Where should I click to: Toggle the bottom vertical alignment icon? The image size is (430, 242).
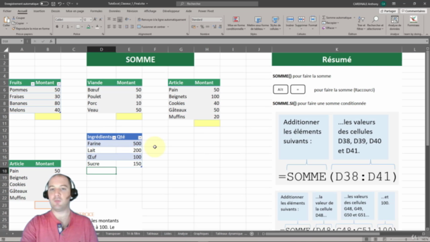coord(120,19)
